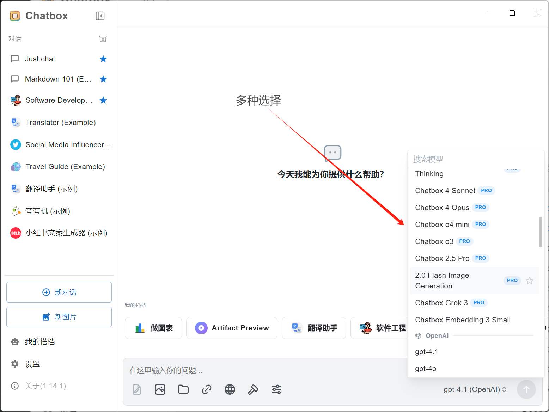Open the Travel Guide (Example) conversation
This screenshot has width=549, height=412.
pos(59,167)
